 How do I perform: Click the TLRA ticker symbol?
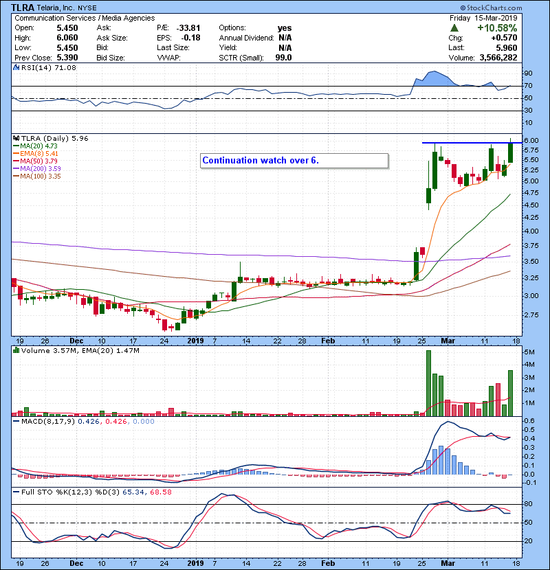pyautogui.click(x=23, y=8)
